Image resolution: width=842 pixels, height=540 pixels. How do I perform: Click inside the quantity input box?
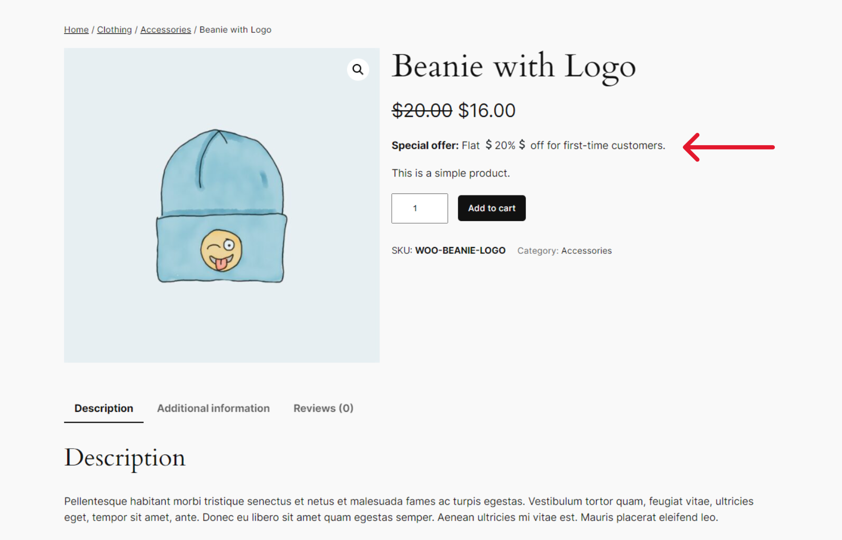[x=419, y=208]
